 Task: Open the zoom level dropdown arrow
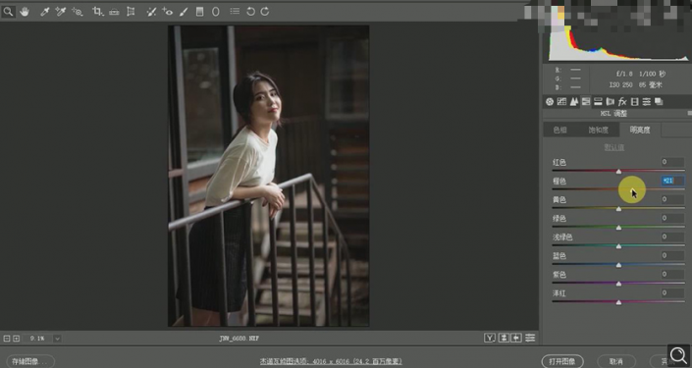click(57, 339)
